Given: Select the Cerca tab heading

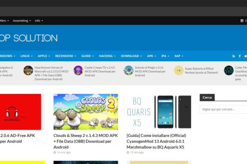Looking at the screenshot, I should [x=207, y=97].
